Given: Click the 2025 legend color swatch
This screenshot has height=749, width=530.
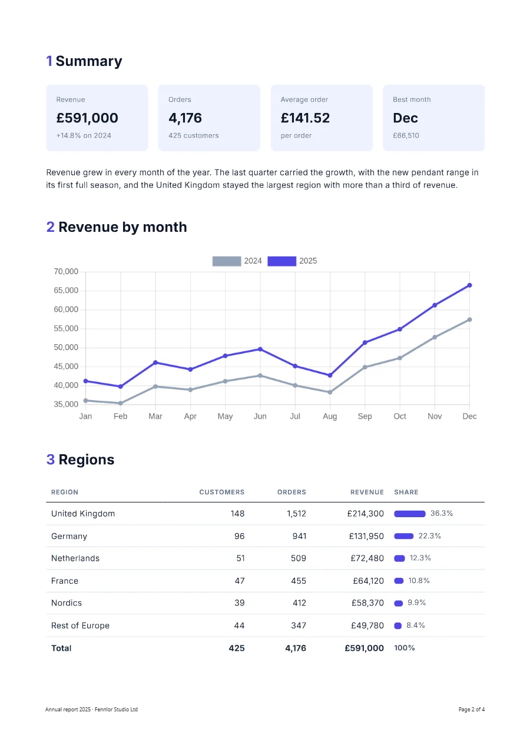Looking at the screenshot, I should click(281, 261).
